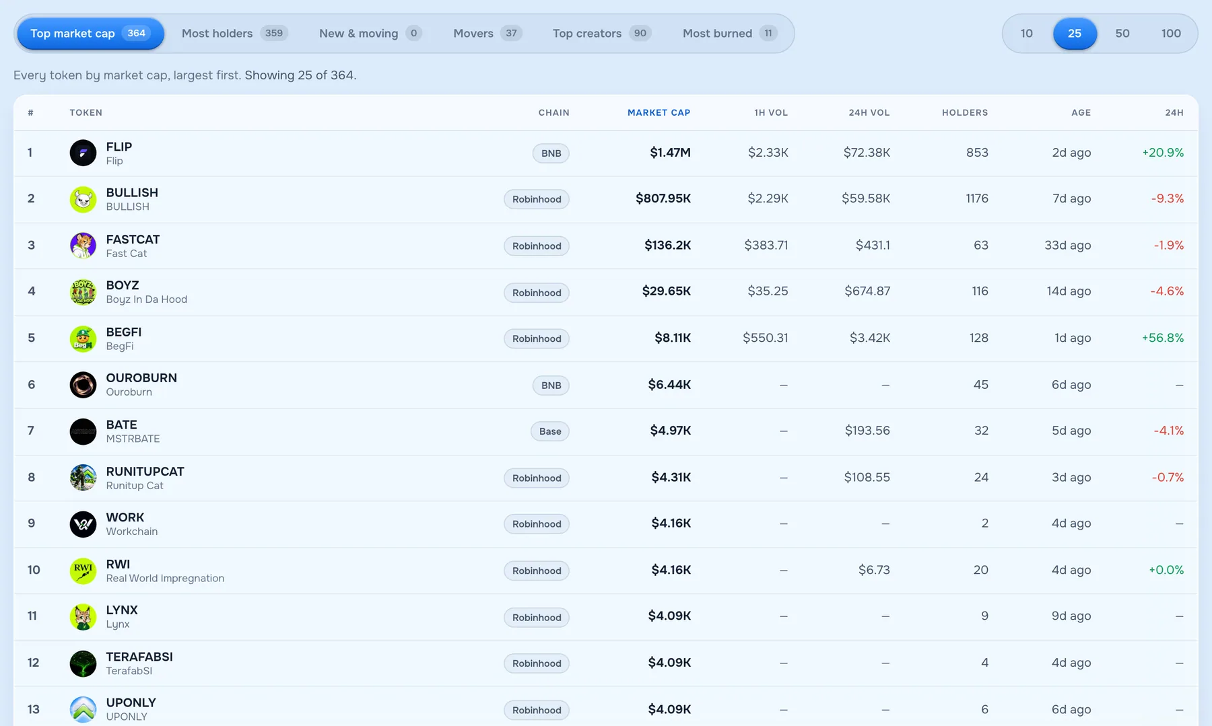1212x726 pixels.
Task: Go to the Top creators tab
Action: pos(601,34)
